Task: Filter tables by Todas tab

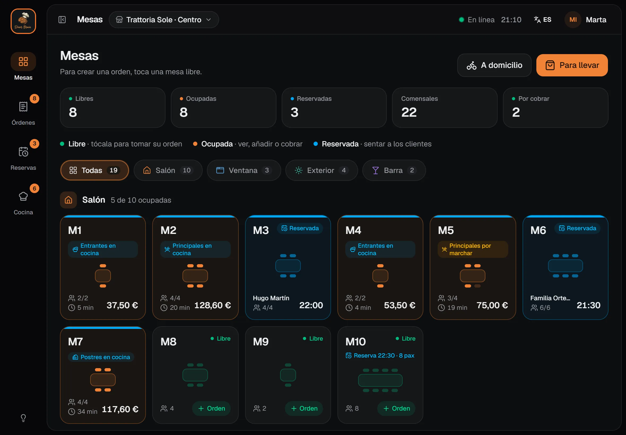Action: [x=95, y=170]
